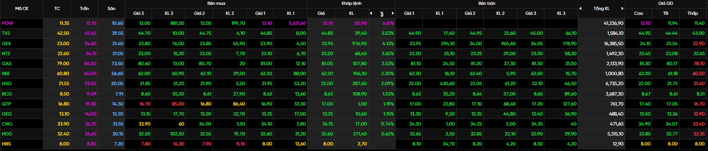Click GAS average price 80.17
Viewport: 708px width, 151px height.
(672, 64)
